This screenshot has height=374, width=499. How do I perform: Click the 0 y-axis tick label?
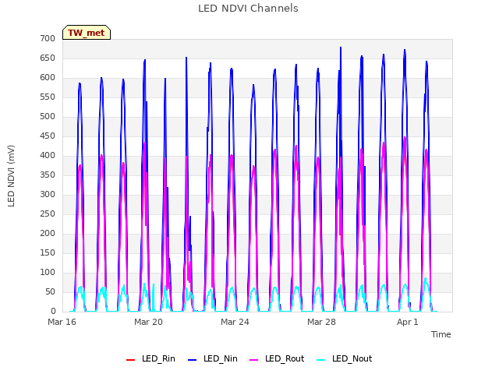(53, 312)
